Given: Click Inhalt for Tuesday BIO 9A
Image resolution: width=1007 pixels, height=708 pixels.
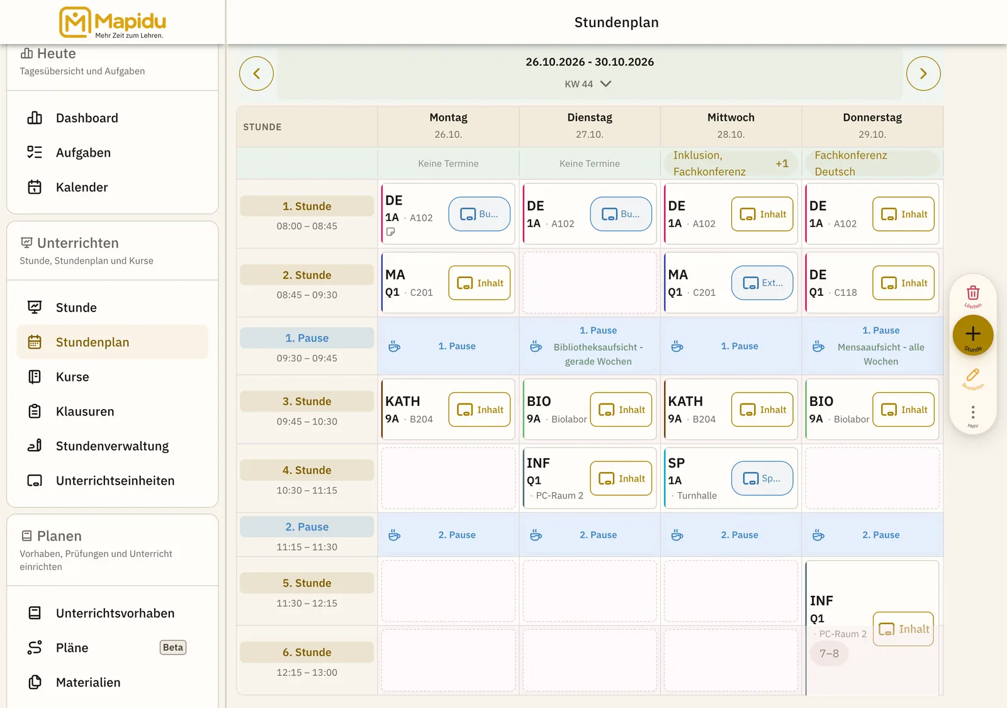Looking at the screenshot, I should click(621, 410).
